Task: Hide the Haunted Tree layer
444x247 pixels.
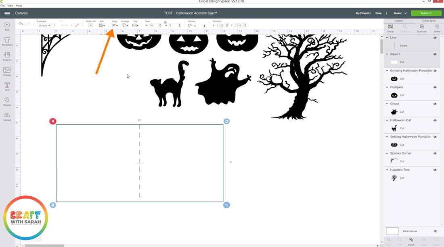Action: (x=435, y=170)
